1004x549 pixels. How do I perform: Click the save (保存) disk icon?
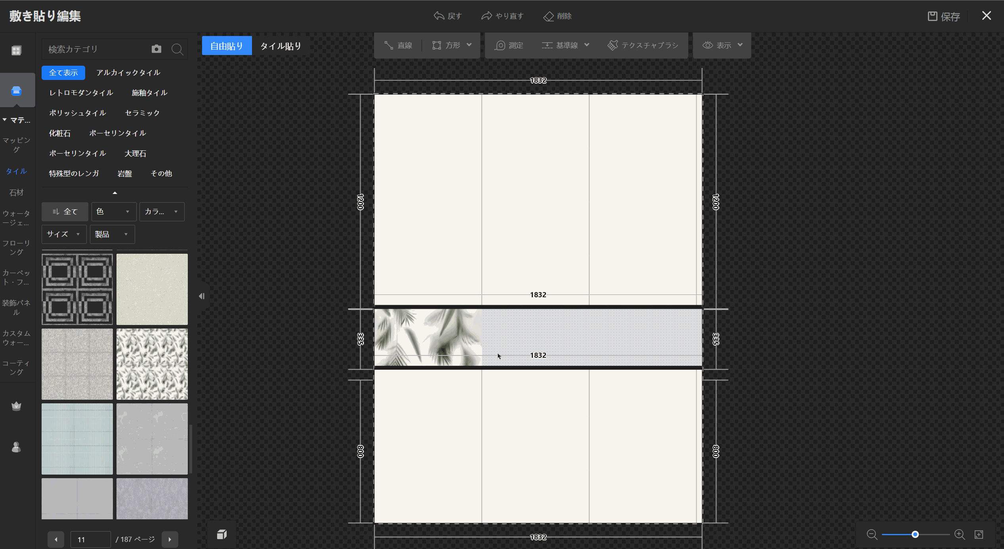click(932, 16)
